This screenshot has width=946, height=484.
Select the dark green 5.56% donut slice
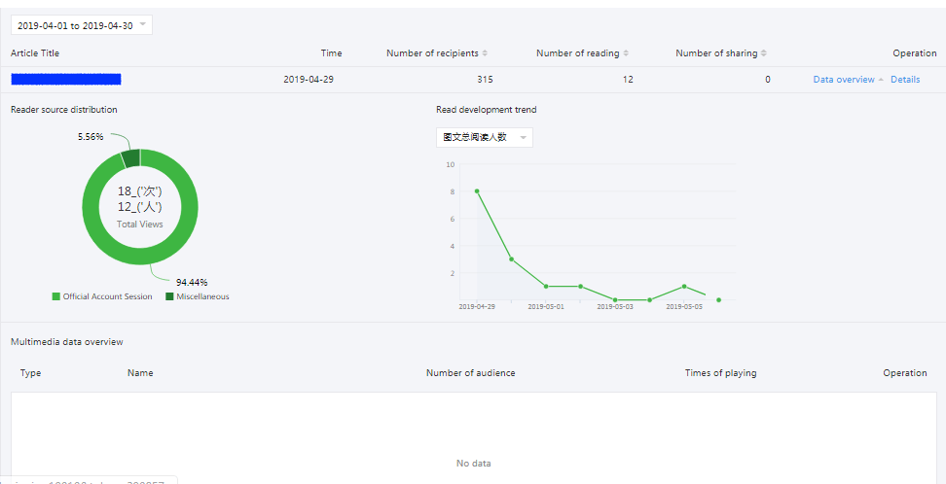point(130,158)
